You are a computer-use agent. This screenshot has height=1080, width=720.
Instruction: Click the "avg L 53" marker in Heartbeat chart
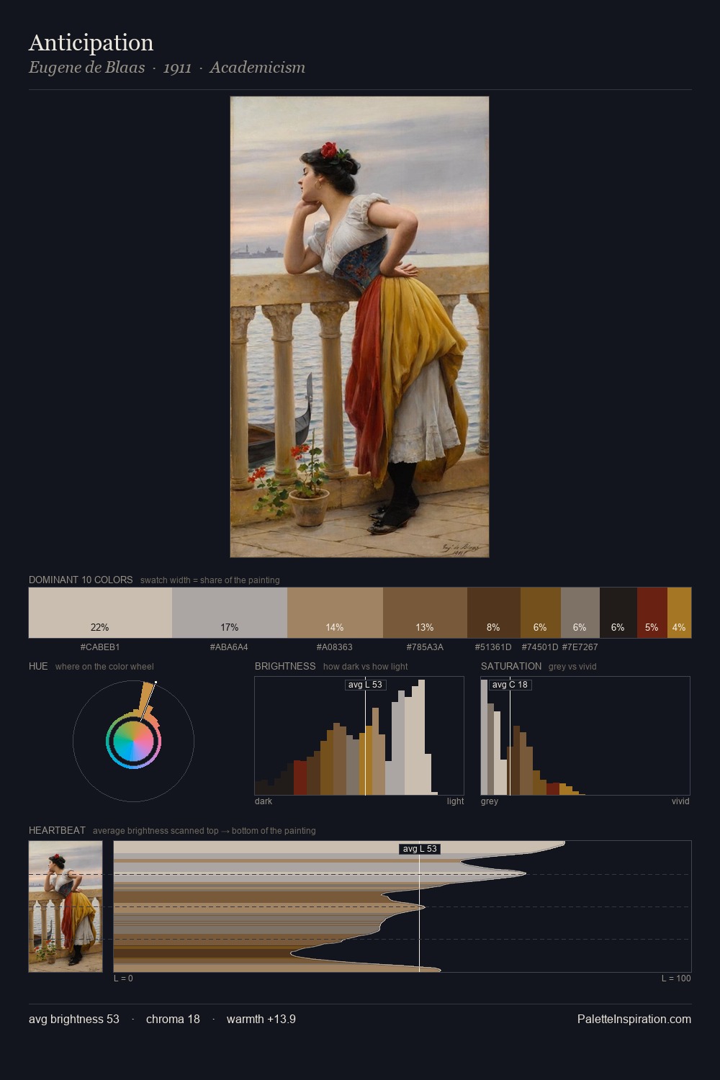pos(420,849)
